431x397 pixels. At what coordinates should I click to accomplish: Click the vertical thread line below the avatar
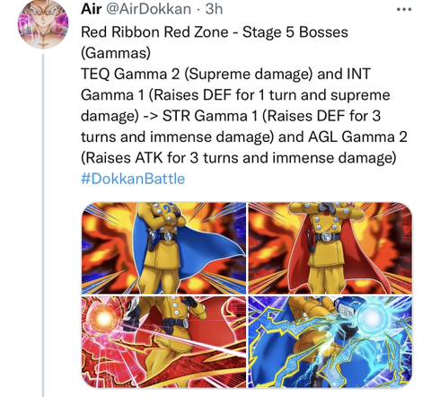(43, 225)
